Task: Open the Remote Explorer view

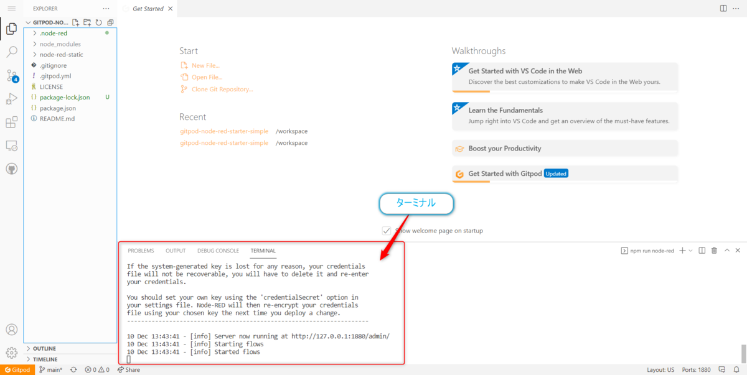Action: pyautogui.click(x=11, y=146)
